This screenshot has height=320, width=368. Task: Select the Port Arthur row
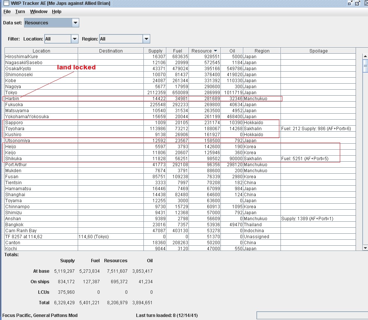(180, 165)
